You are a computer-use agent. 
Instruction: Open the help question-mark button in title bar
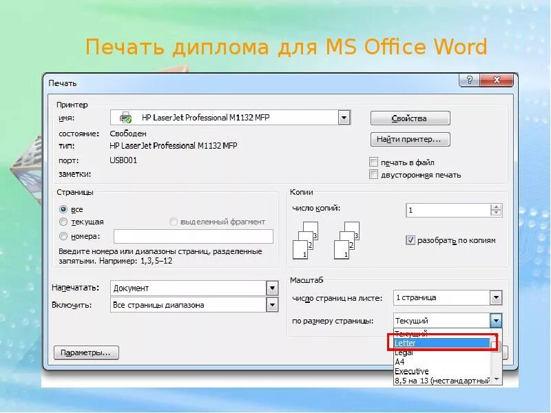click(470, 80)
